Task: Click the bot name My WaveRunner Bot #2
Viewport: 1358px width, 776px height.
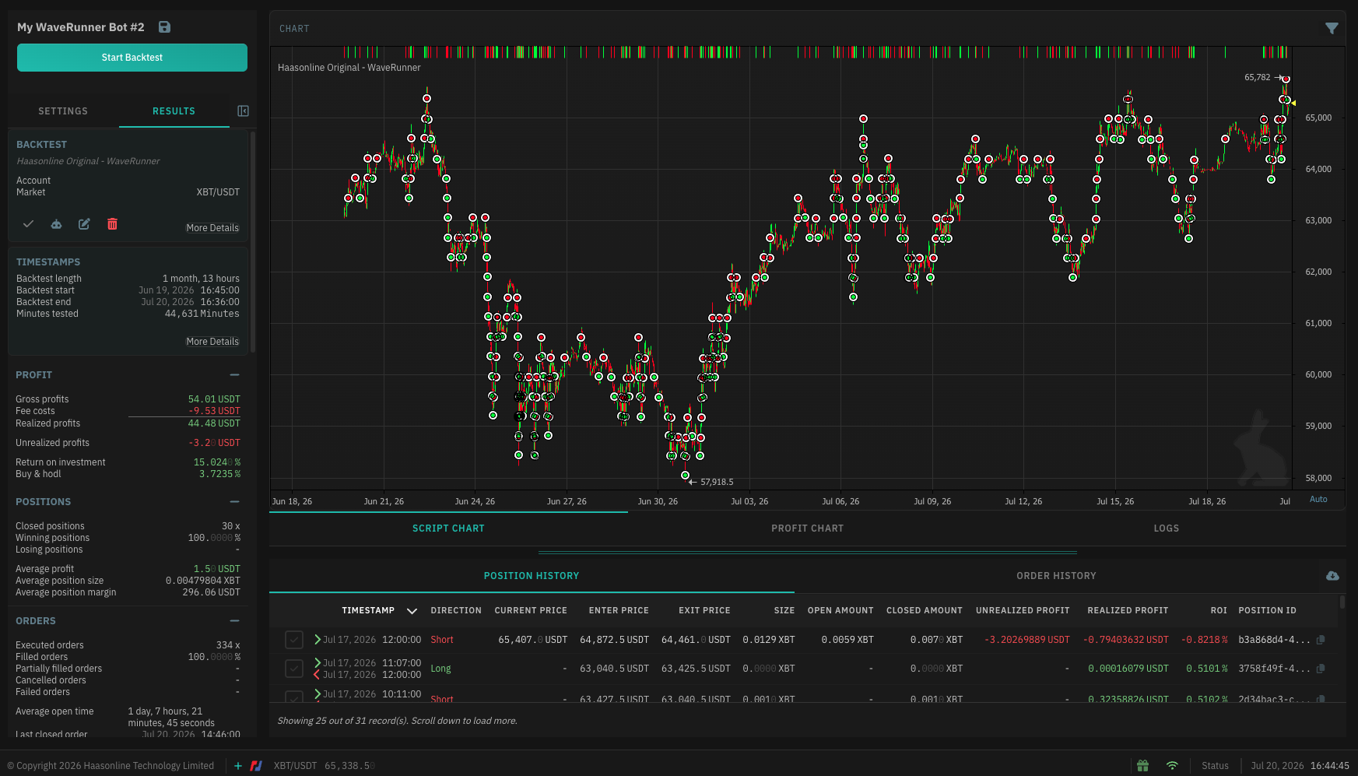Action: coord(81,27)
